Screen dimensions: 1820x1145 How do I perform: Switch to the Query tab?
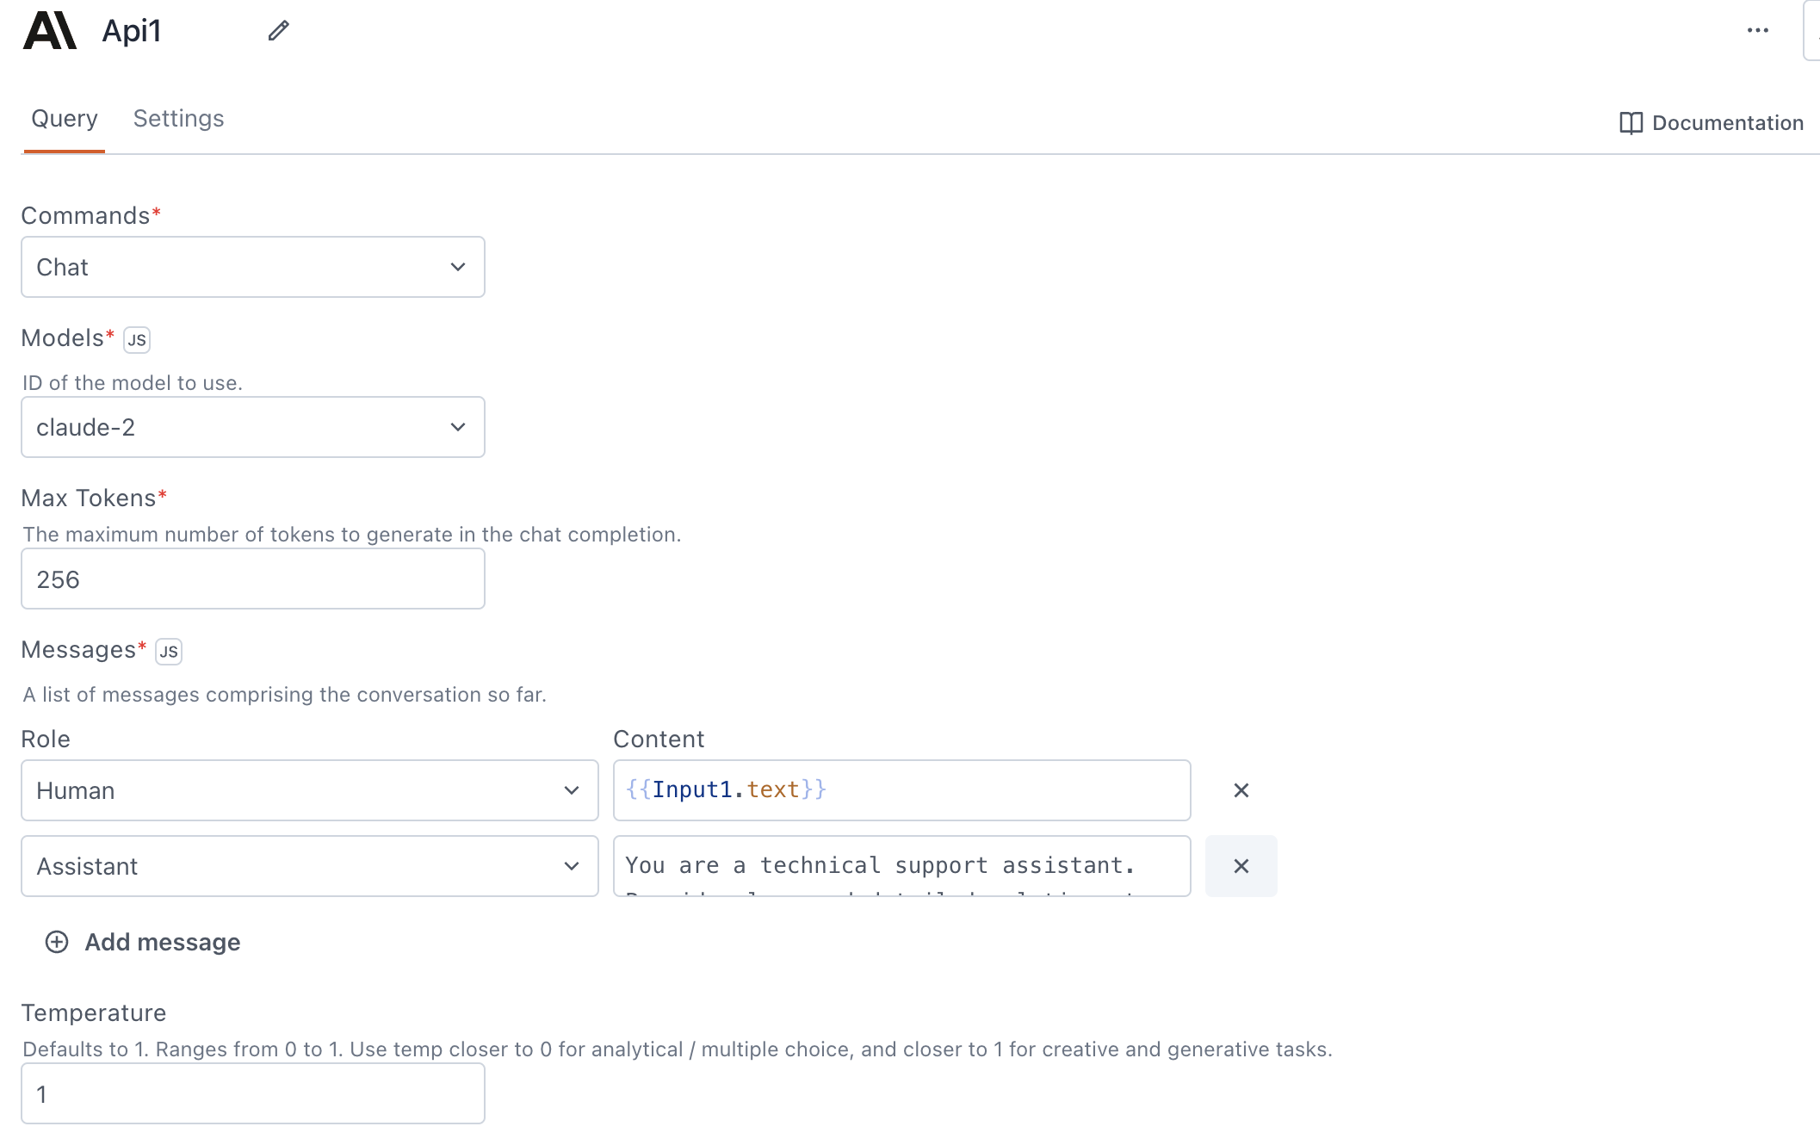click(x=64, y=119)
